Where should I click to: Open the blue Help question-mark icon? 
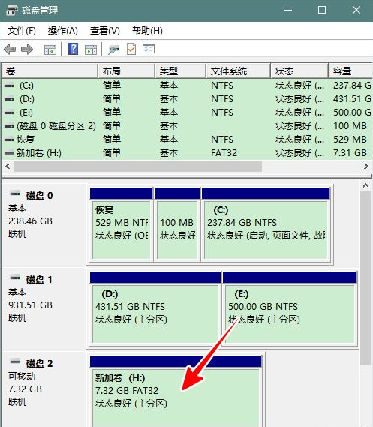tap(73, 49)
